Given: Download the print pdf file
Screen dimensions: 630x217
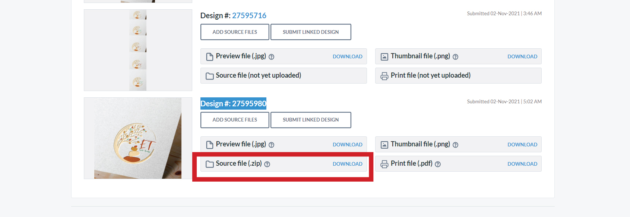Looking at the screenshot, I should click(522, 164).
